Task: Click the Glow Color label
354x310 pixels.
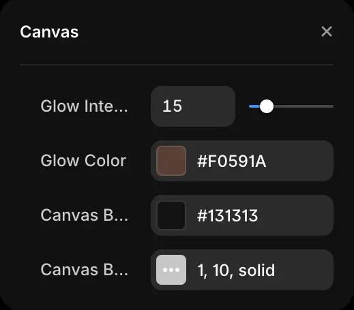Action: (83, 161)
